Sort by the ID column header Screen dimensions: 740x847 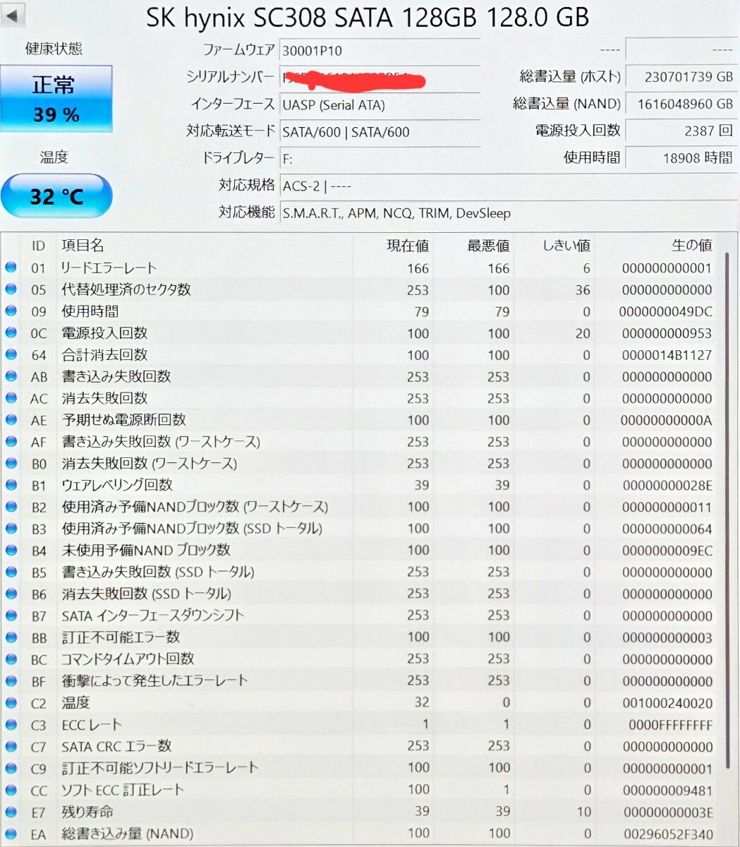point(38,245)
